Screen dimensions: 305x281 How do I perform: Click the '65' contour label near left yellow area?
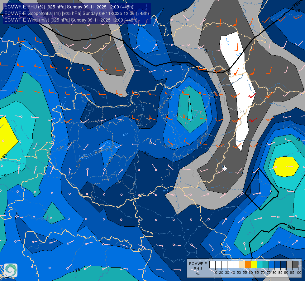4,156
